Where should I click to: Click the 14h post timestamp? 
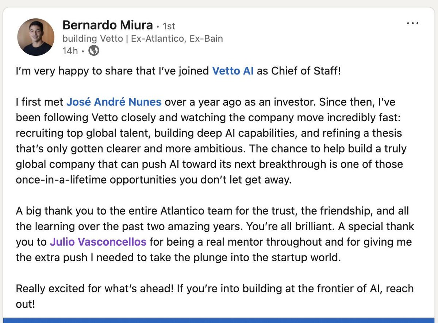(x=70, y=51)
